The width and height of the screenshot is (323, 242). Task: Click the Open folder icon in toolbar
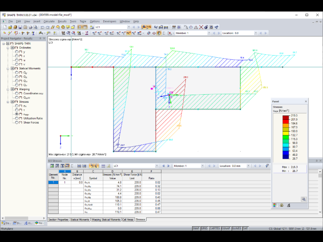click(10, 27)
